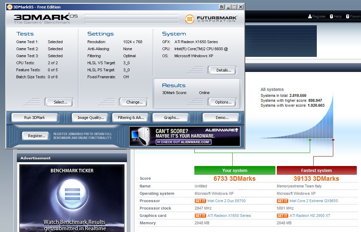Open the Intel Core 2 Extreme QX9650 link
Screen dimensions: 361x232
tap(313, 201)
